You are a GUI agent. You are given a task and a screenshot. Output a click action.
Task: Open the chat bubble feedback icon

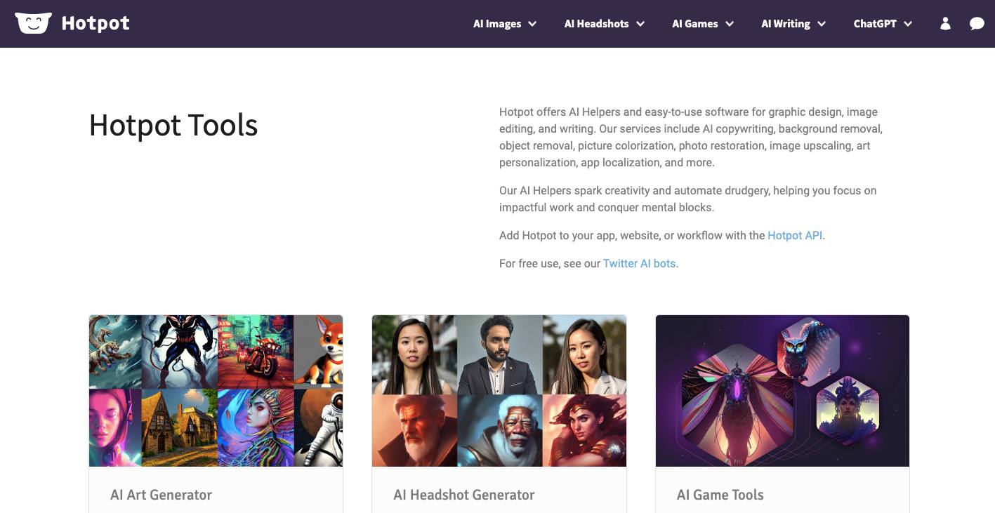977,24
